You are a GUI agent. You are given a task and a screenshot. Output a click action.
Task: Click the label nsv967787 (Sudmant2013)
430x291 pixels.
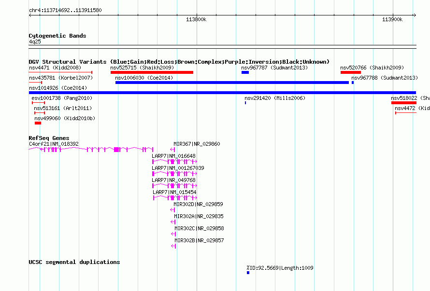coord(274,68)
